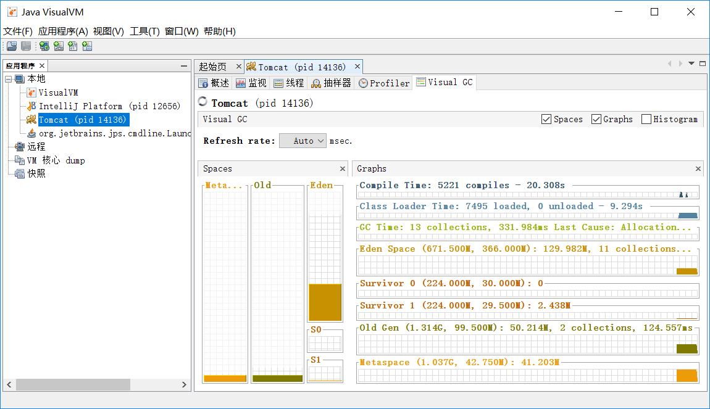The image size is (710, 409).
Task: Click the Tomcat icon on the document tab
Action: pyautogui.click(x=251, y=67)
